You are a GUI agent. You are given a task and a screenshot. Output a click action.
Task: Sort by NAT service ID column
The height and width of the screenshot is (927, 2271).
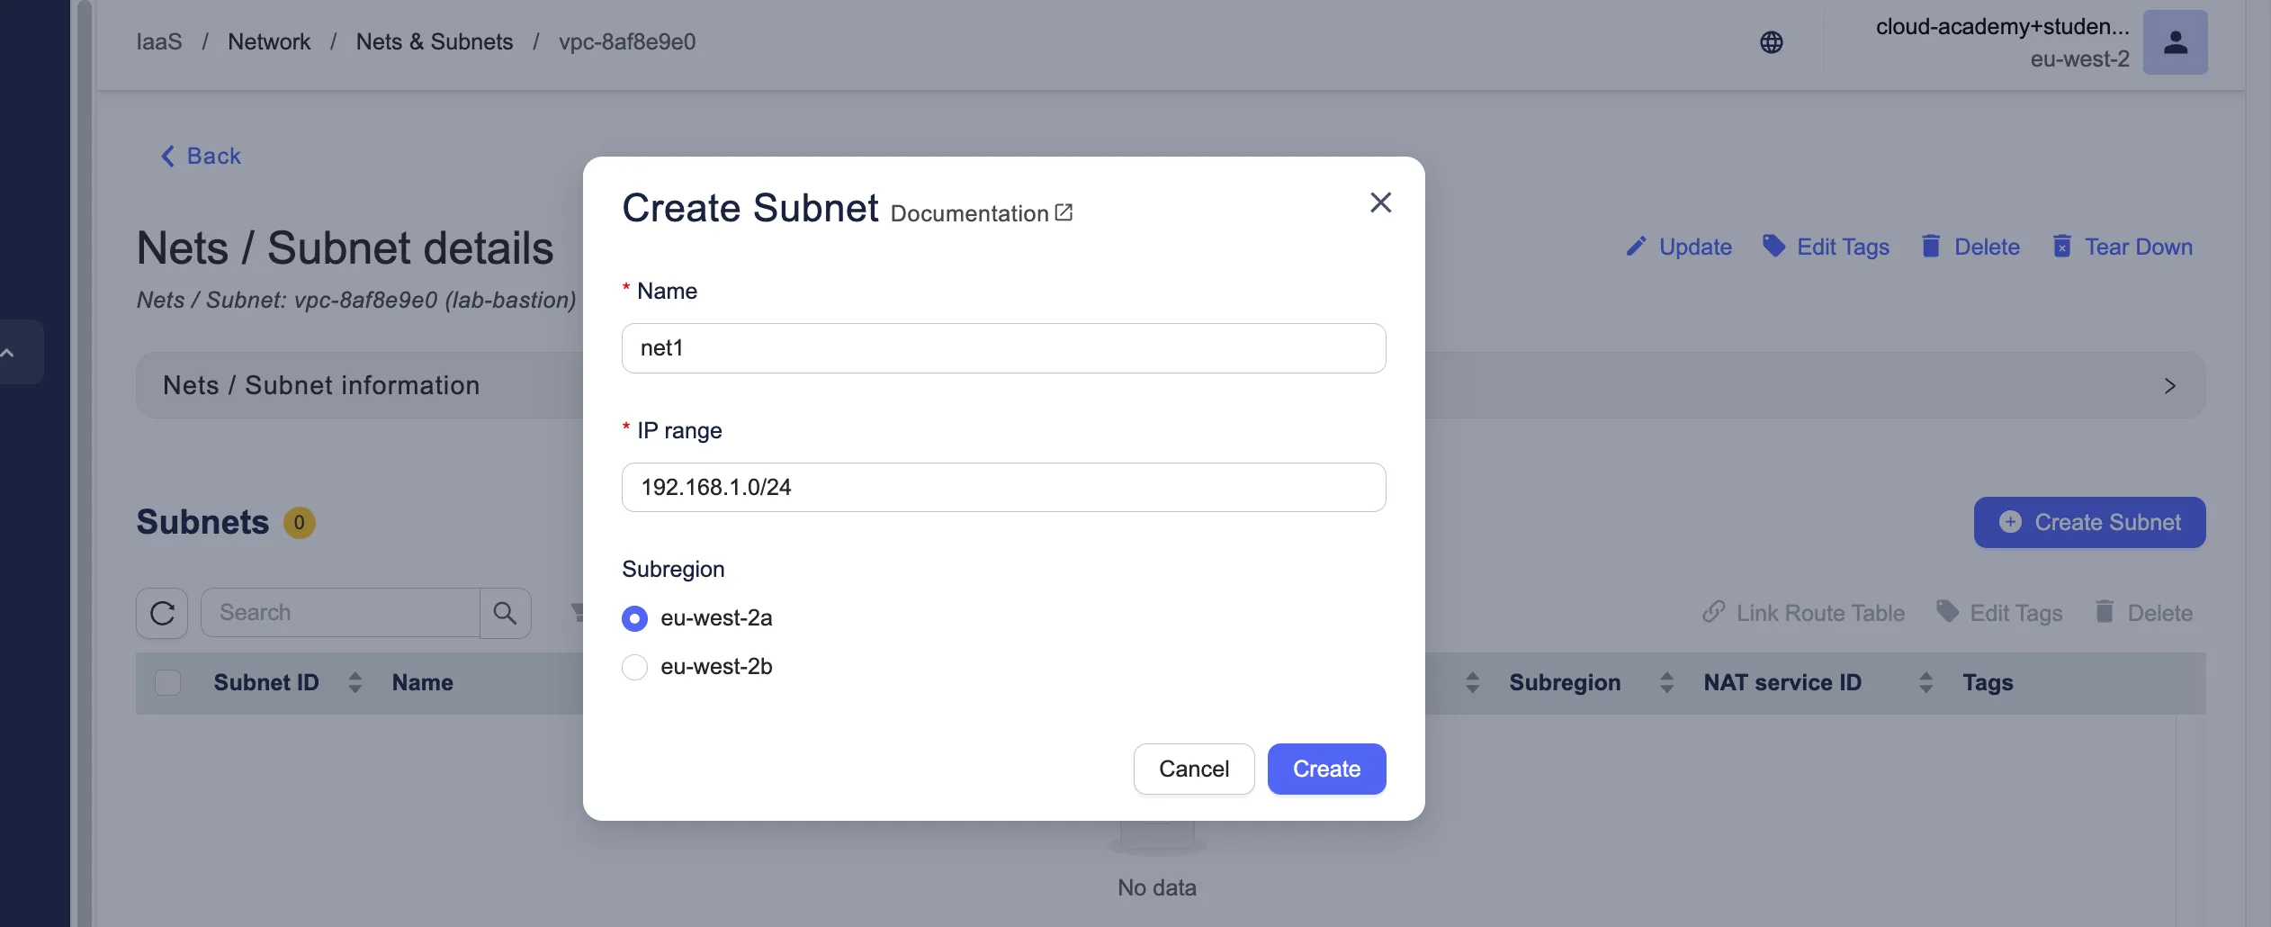1925,683
